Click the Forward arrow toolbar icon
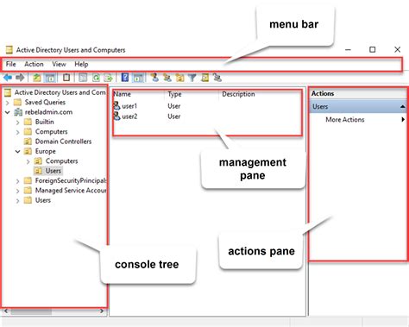The image size is (409, 327). click(x=20, y=78)
